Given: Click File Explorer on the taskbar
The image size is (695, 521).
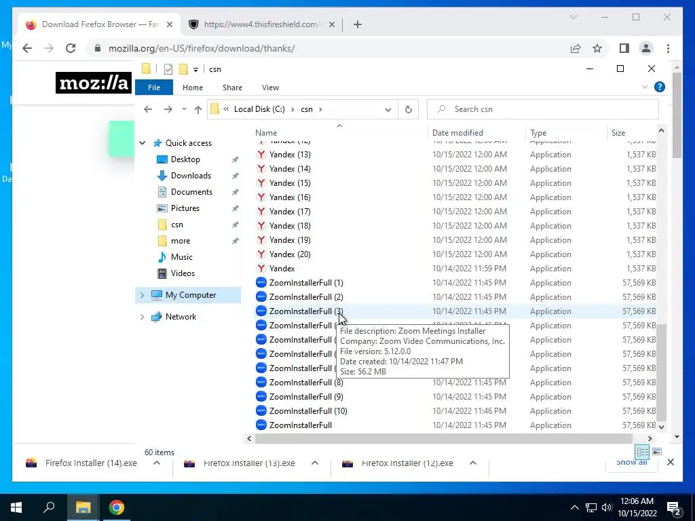Looking at the screenshot, I should click(x=83, y=507).
